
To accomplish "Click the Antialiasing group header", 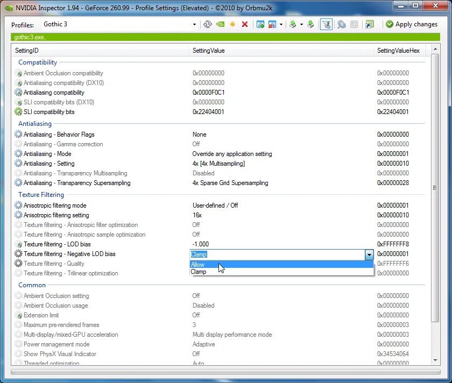I will [35, 124].
